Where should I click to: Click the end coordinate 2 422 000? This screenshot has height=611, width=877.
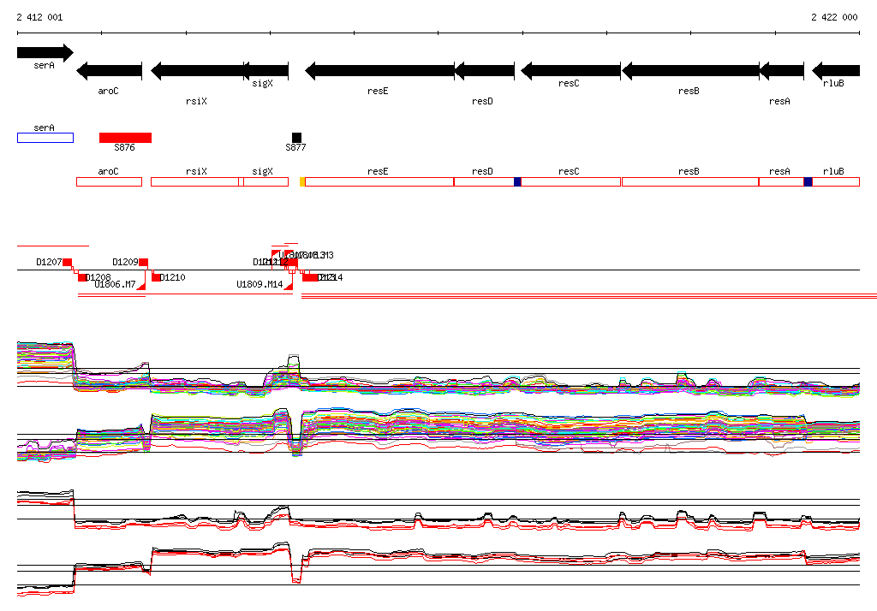pos(834,17)
